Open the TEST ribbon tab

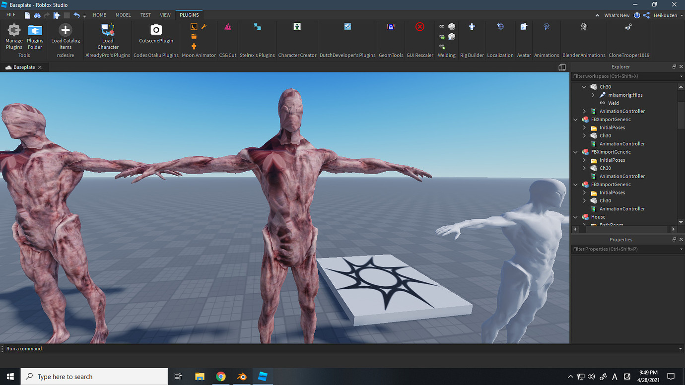coord(145,15)
